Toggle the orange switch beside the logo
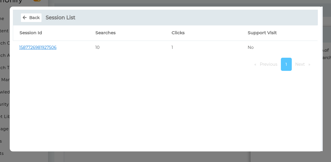The height and width of the screenshot is (162, 331). [37, 1]
